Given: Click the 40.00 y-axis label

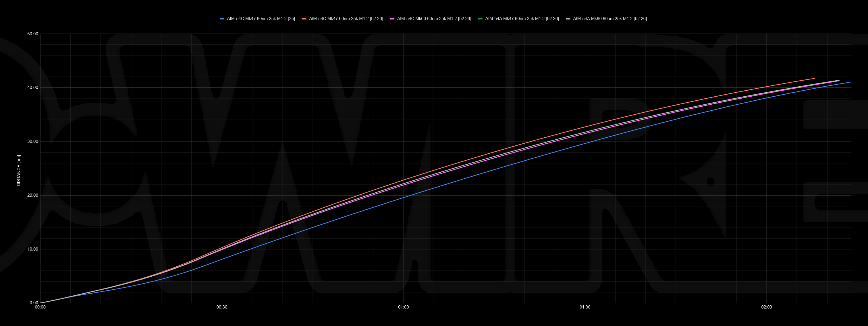Looking at the screenshot, I should (33, 87).
